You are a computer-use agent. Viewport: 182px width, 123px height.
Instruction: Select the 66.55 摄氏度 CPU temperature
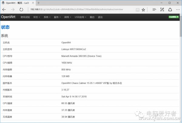tap(68, 103)
